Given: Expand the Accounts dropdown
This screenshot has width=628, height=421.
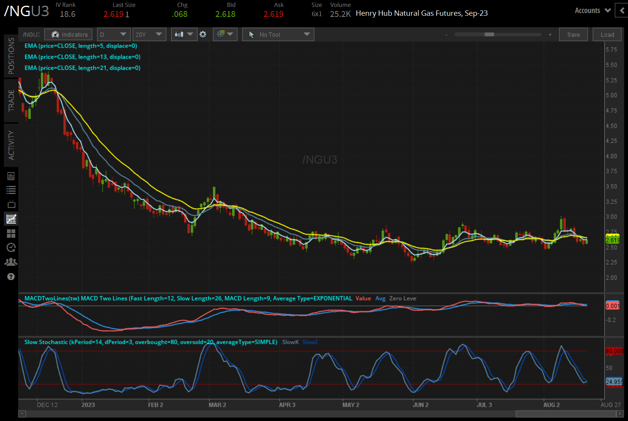Looking at the screenshot, I should click(593, 11).
